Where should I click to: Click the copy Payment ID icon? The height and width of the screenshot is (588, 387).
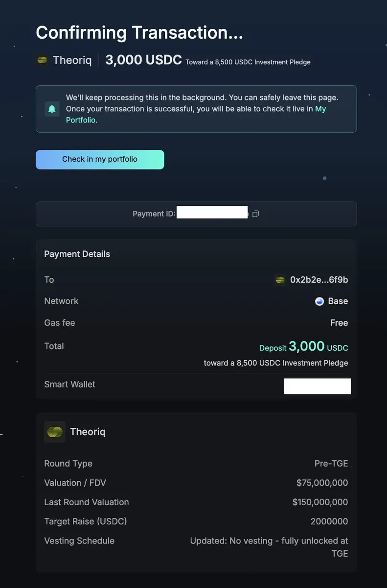[255, 214]
